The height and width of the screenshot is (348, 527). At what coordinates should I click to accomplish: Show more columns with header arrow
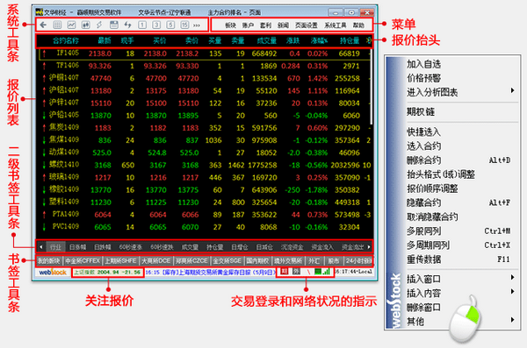tap(369, 41)
